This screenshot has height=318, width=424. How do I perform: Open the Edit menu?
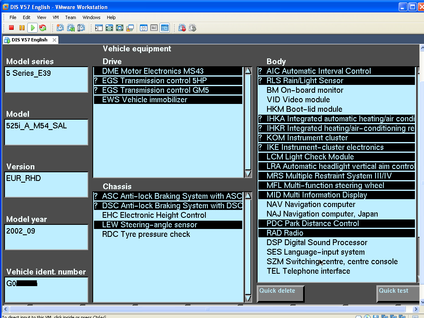(x=26, y=17)
